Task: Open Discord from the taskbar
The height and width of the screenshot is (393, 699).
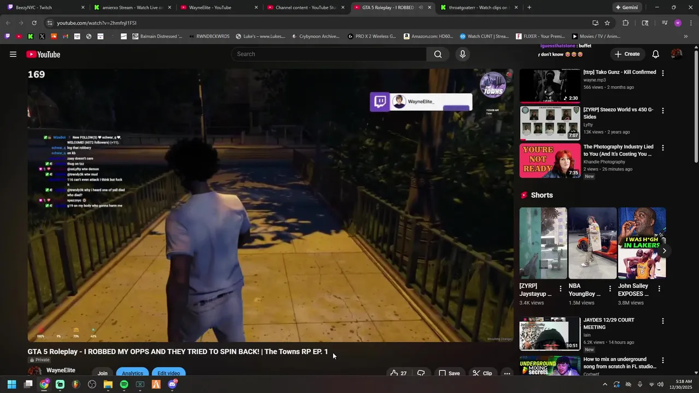Action: pyautogui.click(x=173, y=384)
